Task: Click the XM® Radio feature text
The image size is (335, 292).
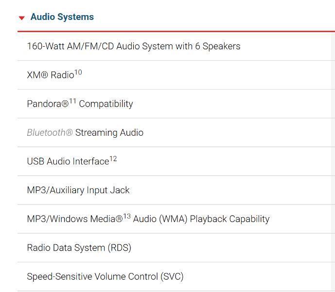Action: (x=50, y=75)
